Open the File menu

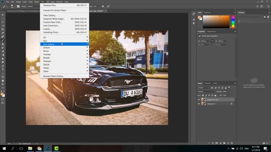[x=8, y=2]
